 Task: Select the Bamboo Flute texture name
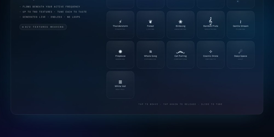pyautogui.click(x=210, y=26)
